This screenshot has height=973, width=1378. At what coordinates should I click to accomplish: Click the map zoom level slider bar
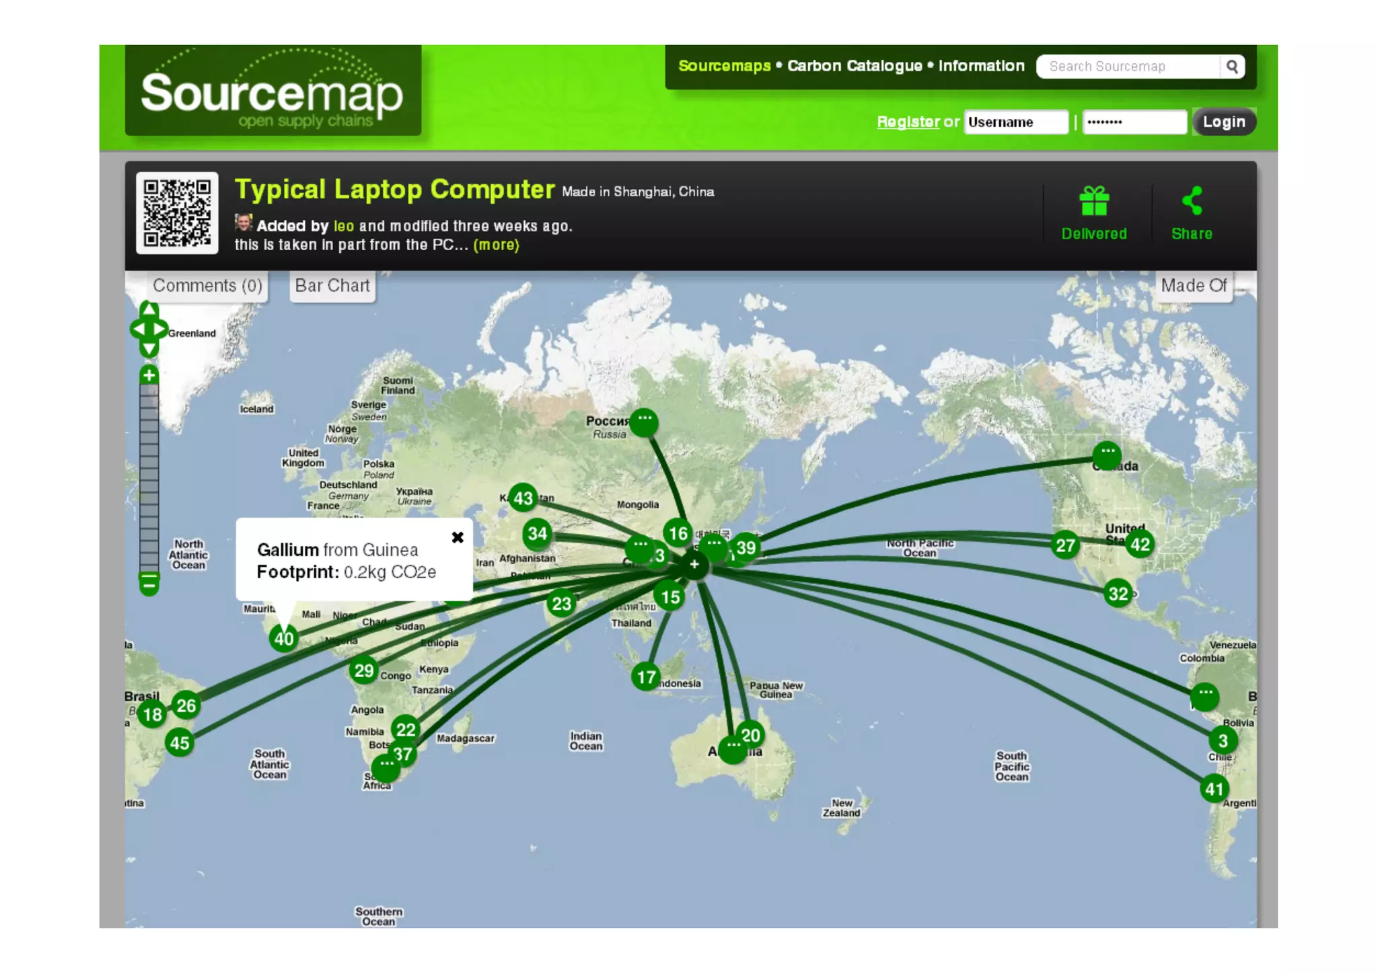(x=149, y=477)
